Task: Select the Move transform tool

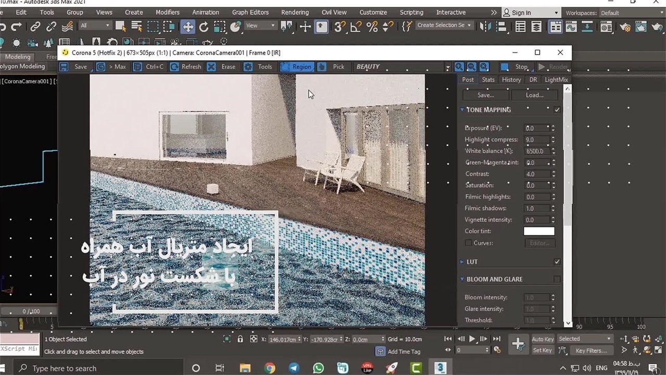Action: (188, 27)
